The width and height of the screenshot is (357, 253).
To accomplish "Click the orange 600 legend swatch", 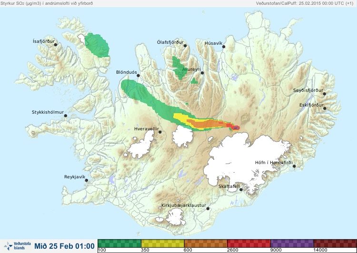I will point(206,243).
